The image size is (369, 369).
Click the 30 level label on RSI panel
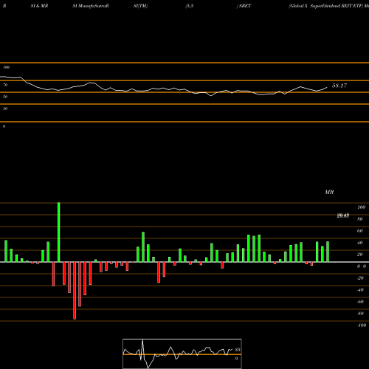tap(5, 108)
